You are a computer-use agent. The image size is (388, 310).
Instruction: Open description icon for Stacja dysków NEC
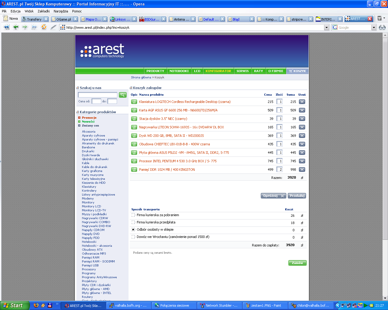(134, 119)
